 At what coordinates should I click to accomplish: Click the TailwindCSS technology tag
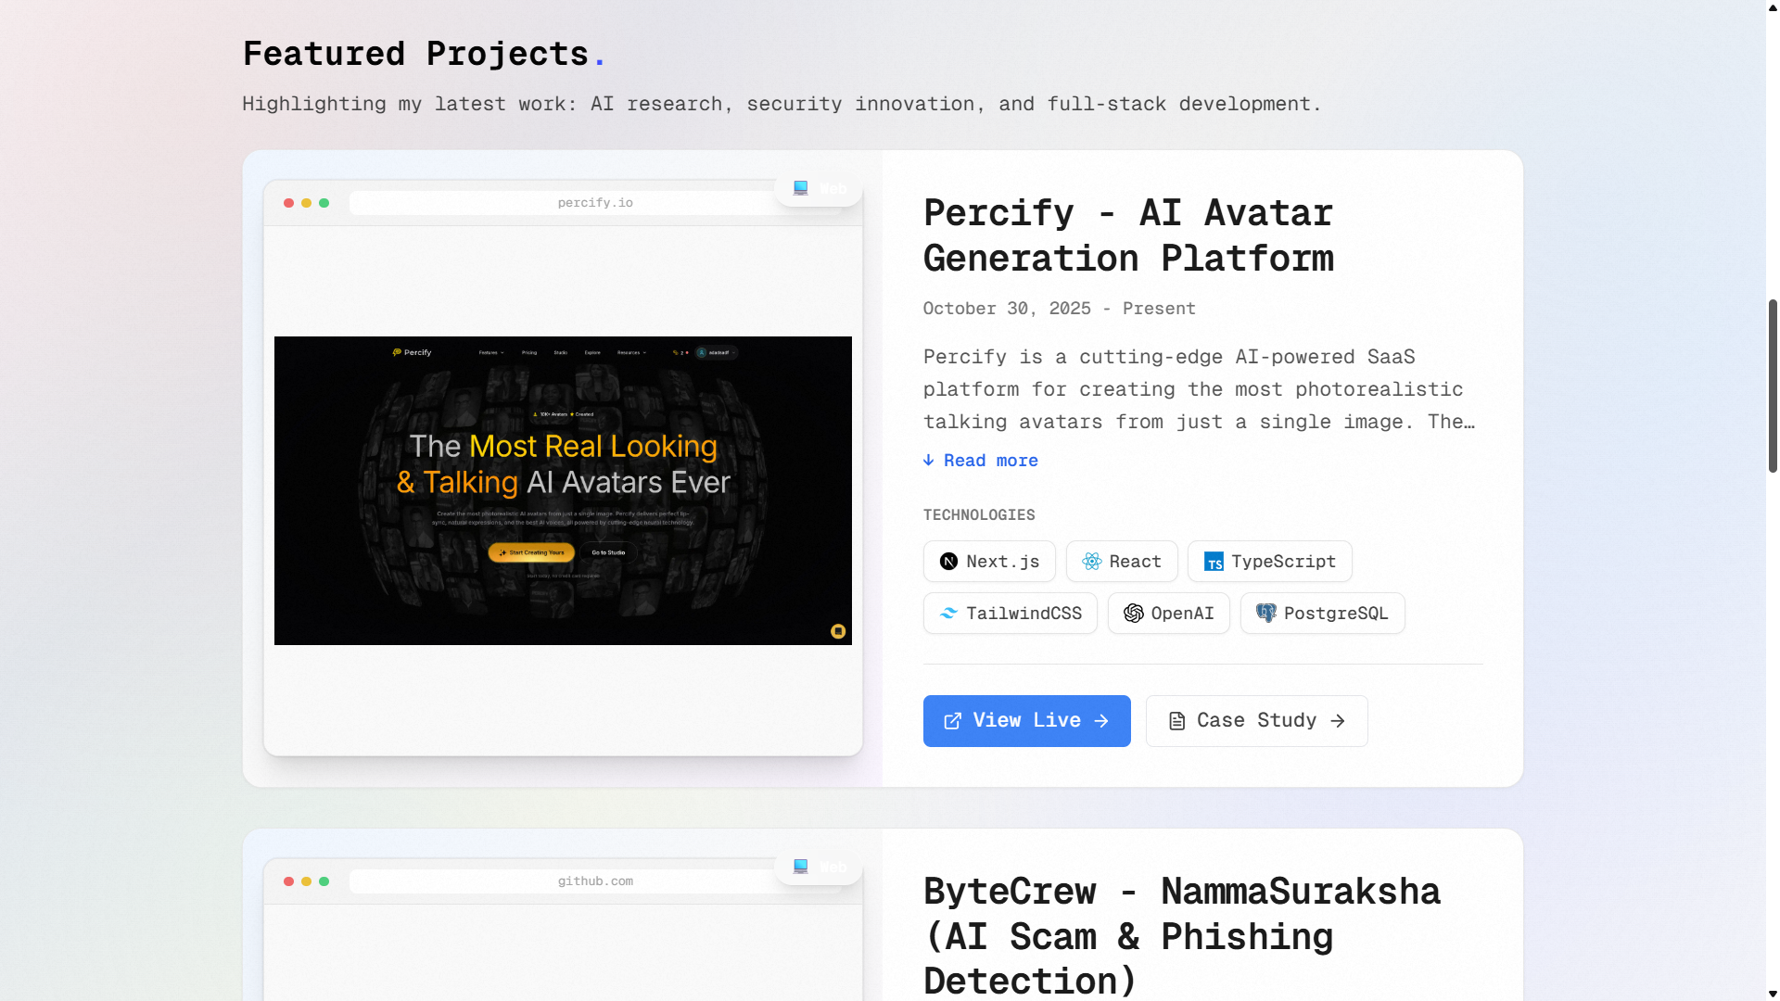tap(1010, 614)
